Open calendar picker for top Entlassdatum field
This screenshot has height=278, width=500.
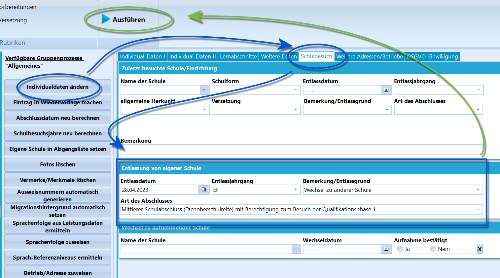coord(386,90)
